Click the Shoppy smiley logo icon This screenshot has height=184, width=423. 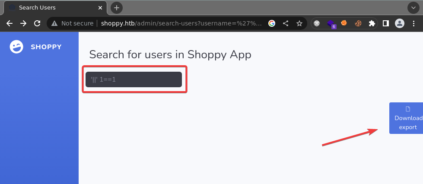(x=16, y=47)
